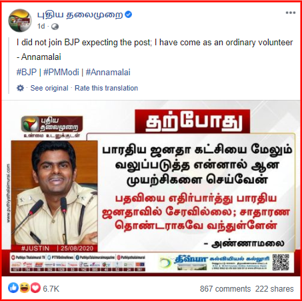Screen dimensions: 302x301
Task: Click the Haha laughing reaction icon
Action: pos(25,288)
